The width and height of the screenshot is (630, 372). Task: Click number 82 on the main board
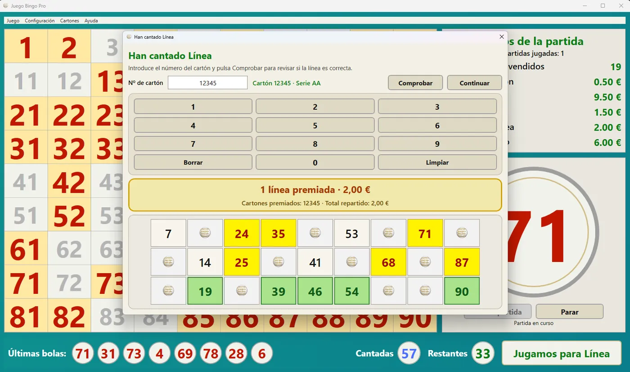[69, 316]
